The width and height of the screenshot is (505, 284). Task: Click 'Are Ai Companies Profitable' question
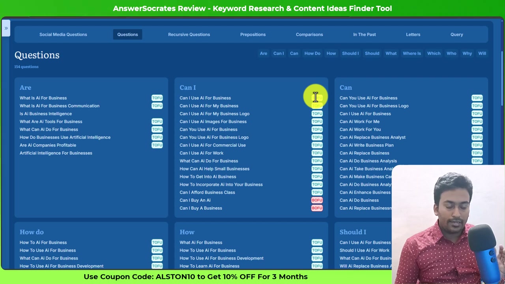pyautogui.click(x=48, y=145)
